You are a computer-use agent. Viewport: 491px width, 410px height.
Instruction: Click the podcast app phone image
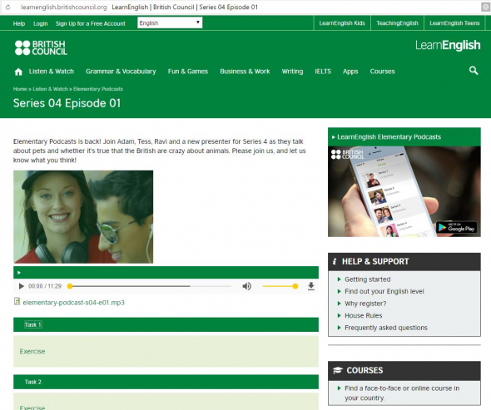(404, 191)
